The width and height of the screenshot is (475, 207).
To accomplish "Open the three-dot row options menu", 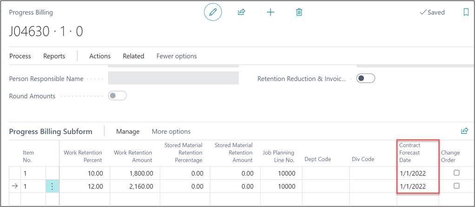I will (52, 186).
